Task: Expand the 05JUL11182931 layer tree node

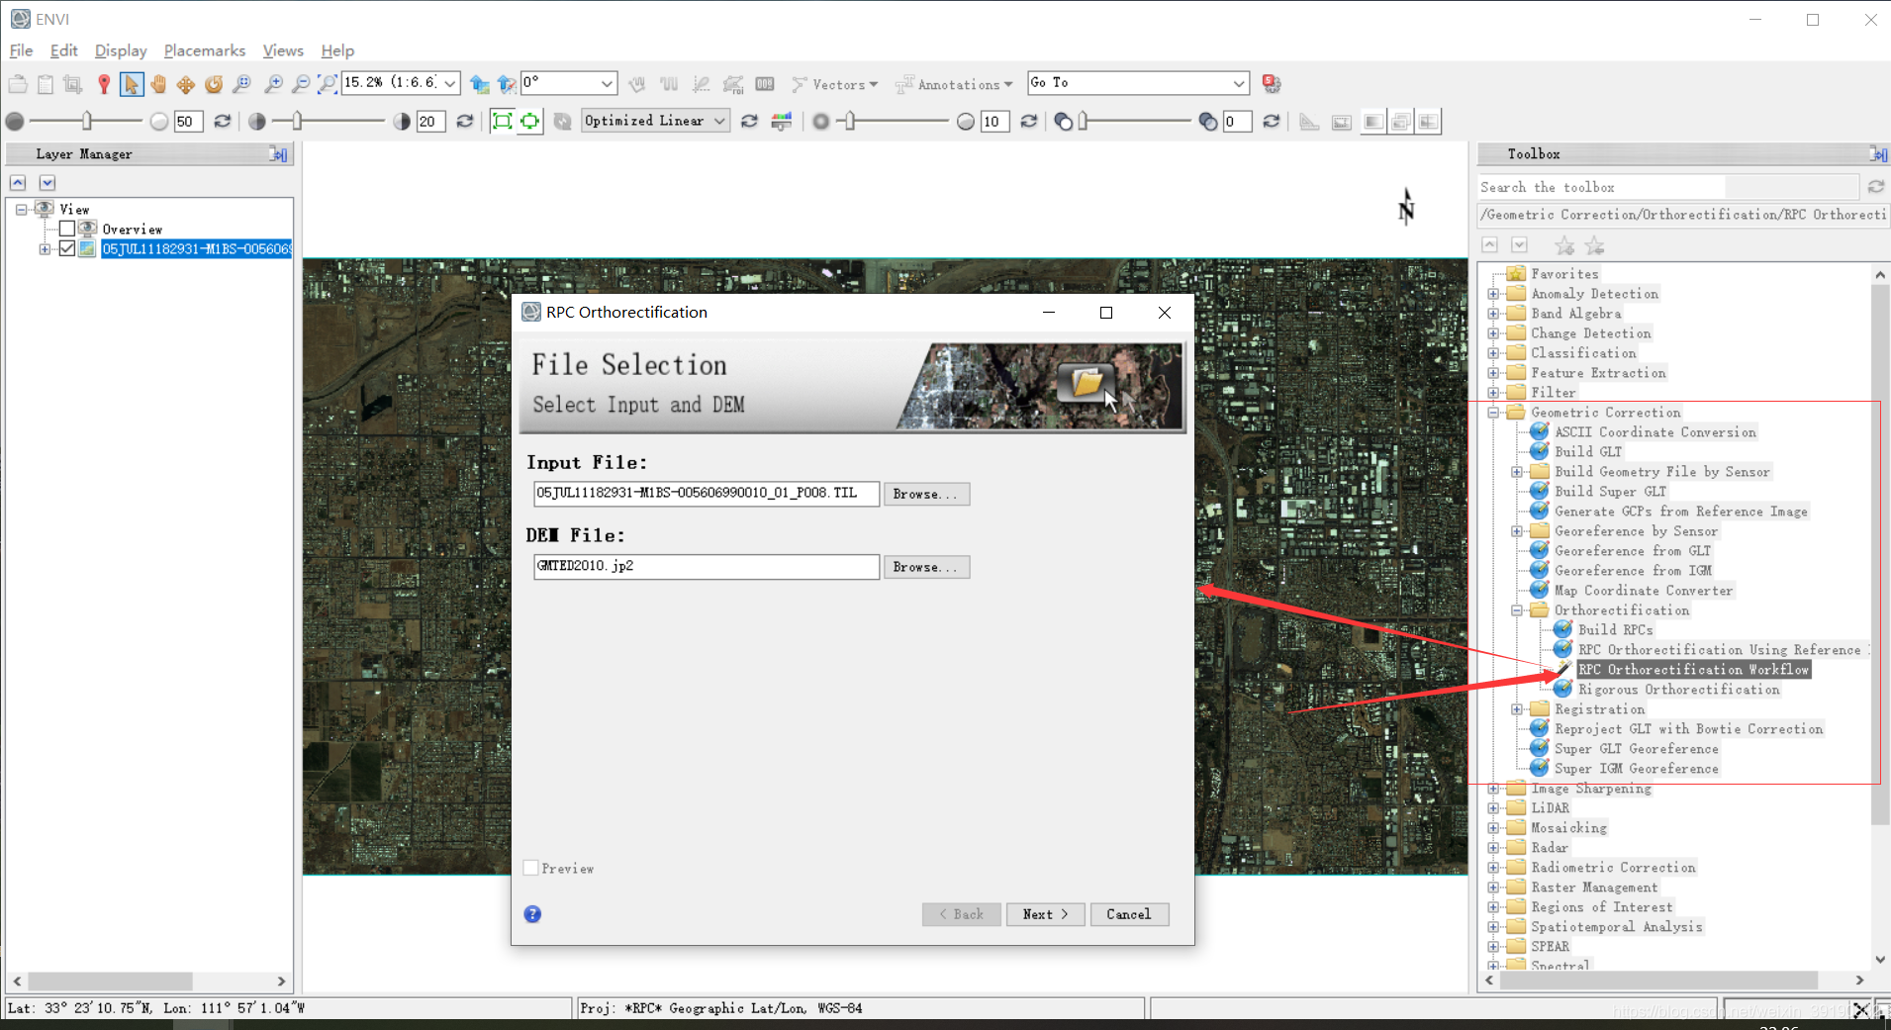Action: tap(45, 249)
